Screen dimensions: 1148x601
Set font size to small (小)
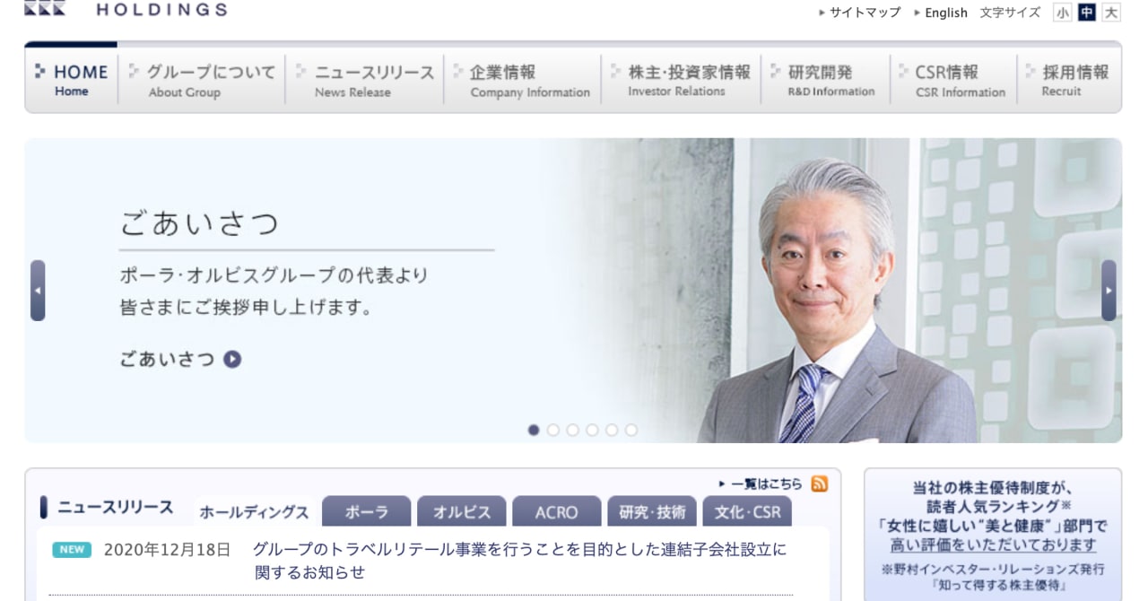pyautogui.click(x=1063, y=13)
